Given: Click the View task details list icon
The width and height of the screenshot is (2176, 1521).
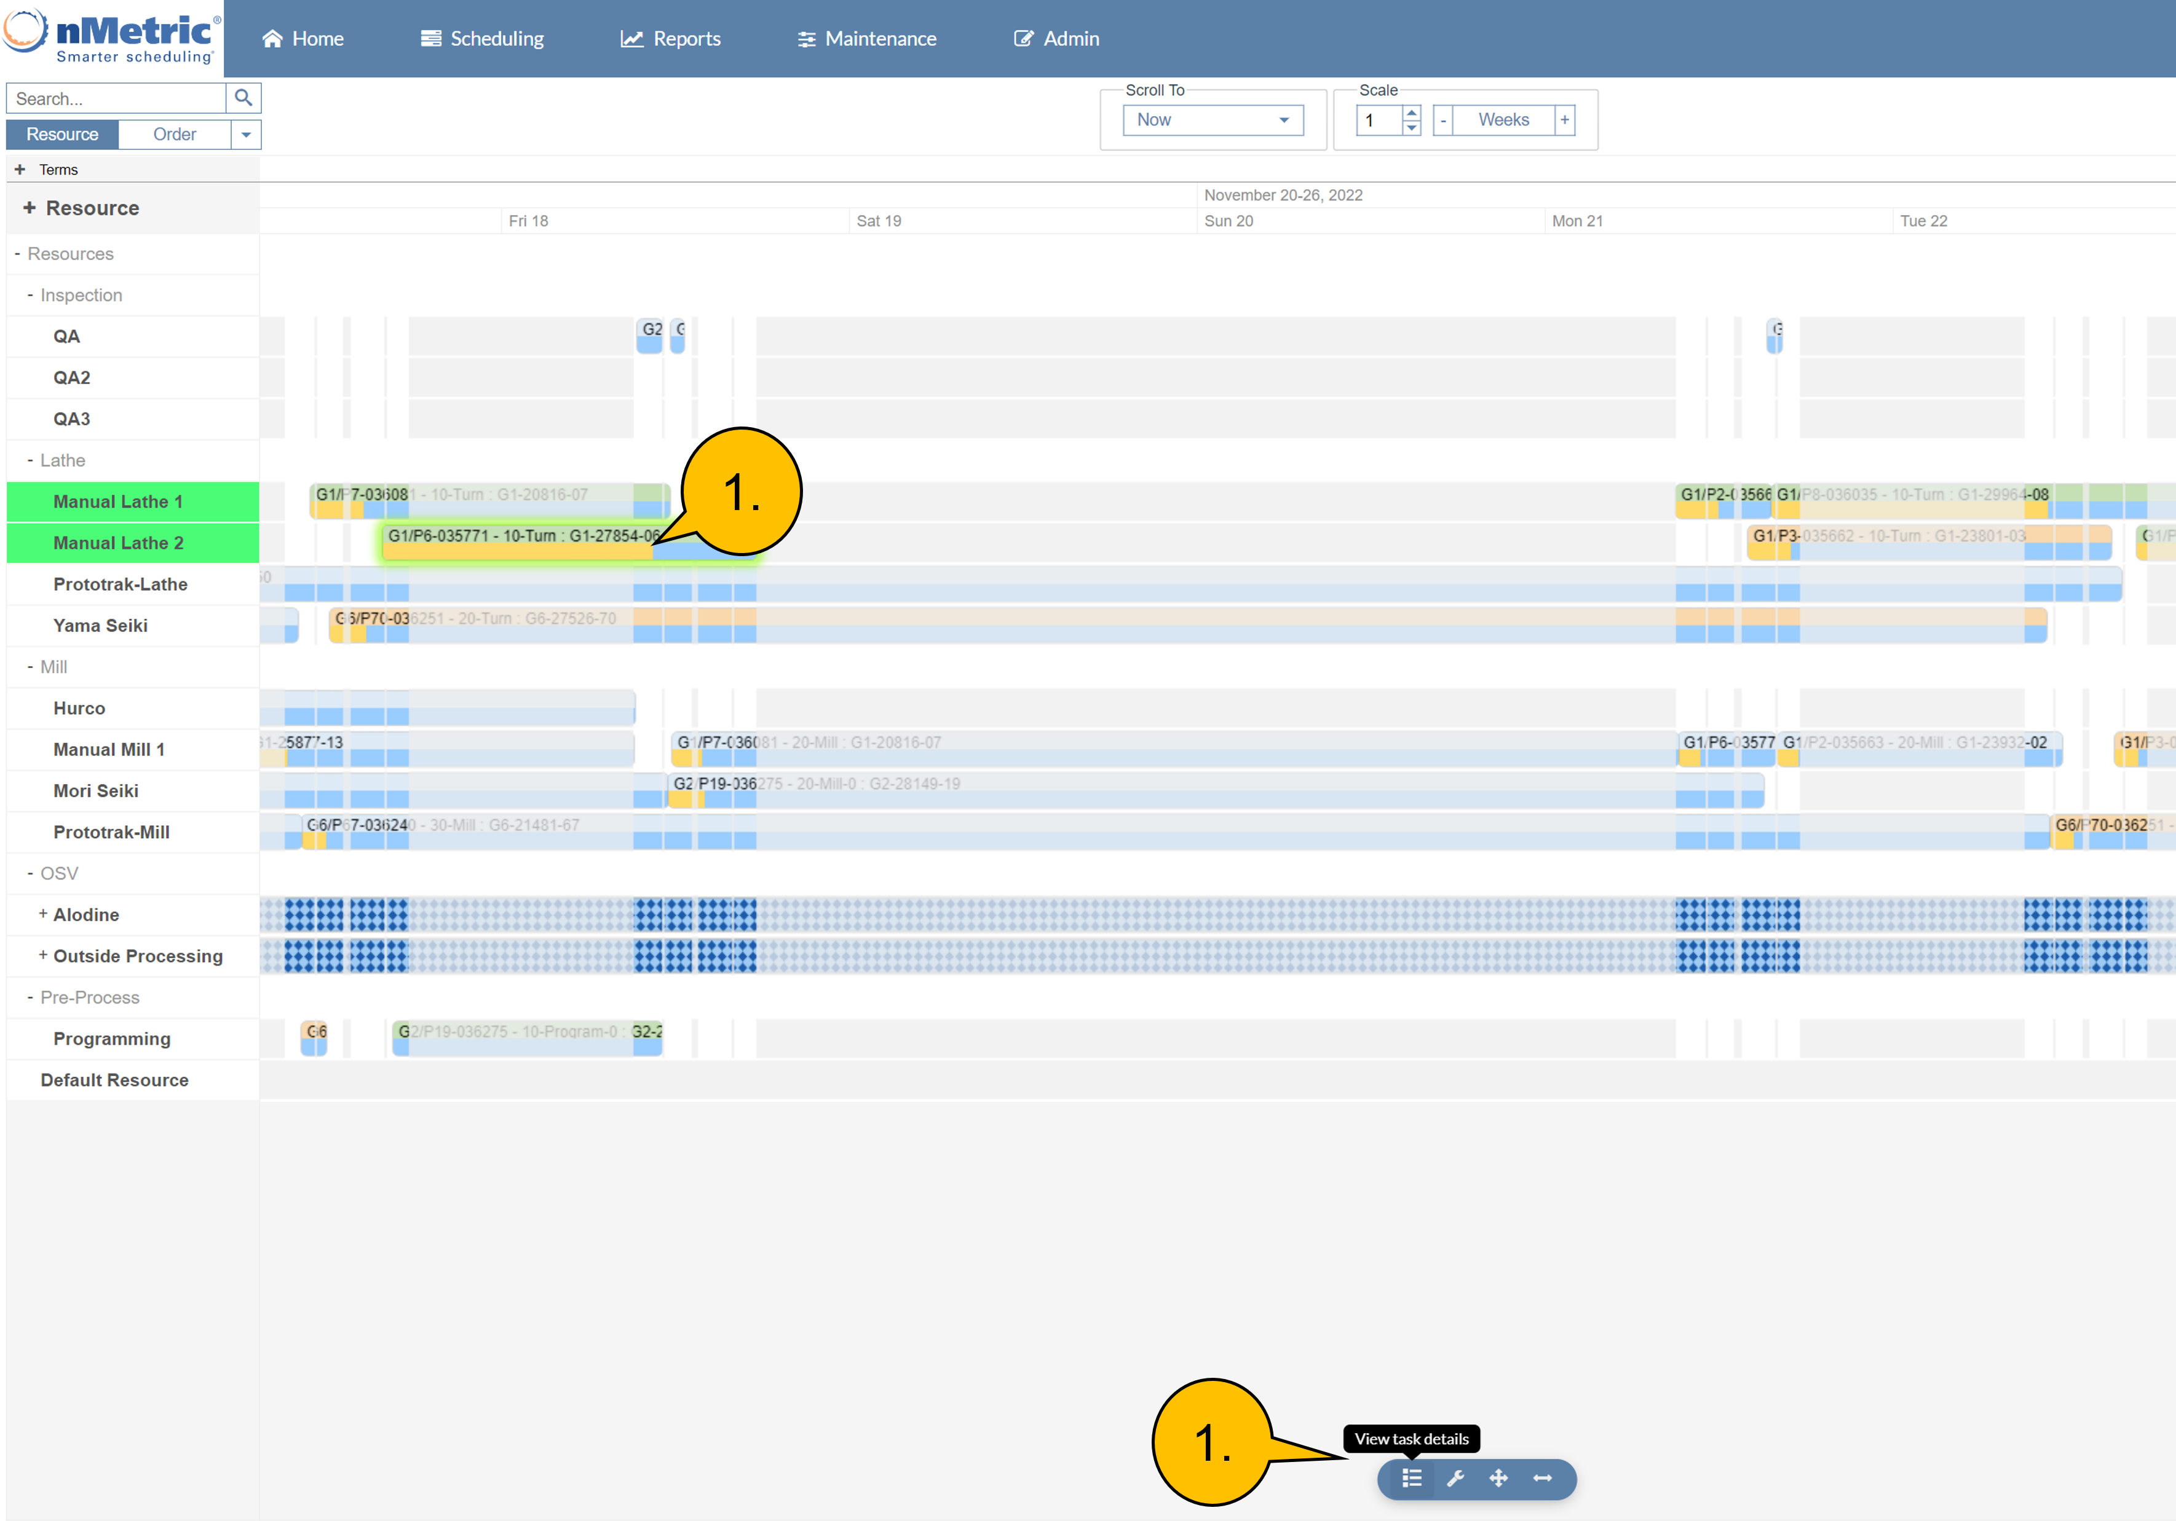Looking at the screenshot, I should (1411, 1479).
